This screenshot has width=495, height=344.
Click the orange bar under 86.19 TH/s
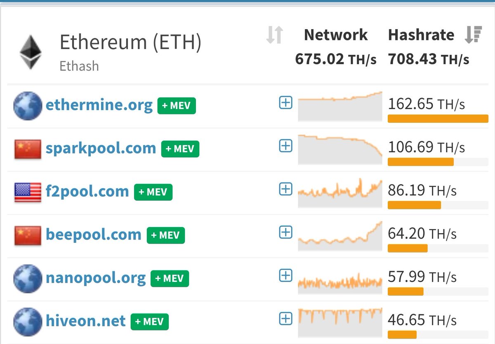click(x=414, y=205)
